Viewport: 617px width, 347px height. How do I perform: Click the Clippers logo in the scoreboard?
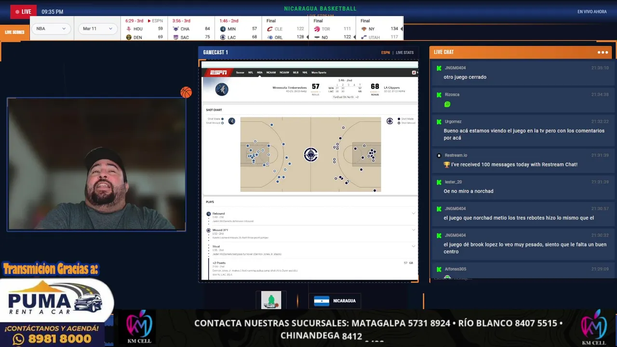coord(223,37)
